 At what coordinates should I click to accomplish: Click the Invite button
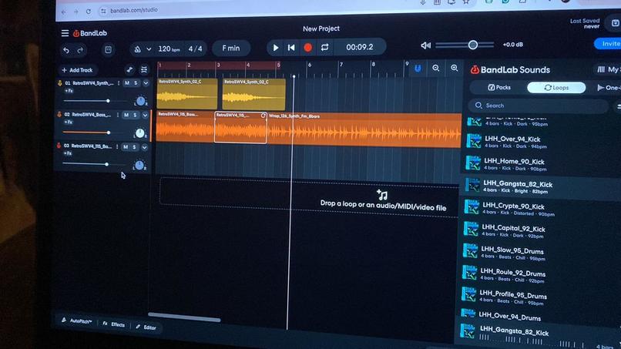(x=609, y=44)
